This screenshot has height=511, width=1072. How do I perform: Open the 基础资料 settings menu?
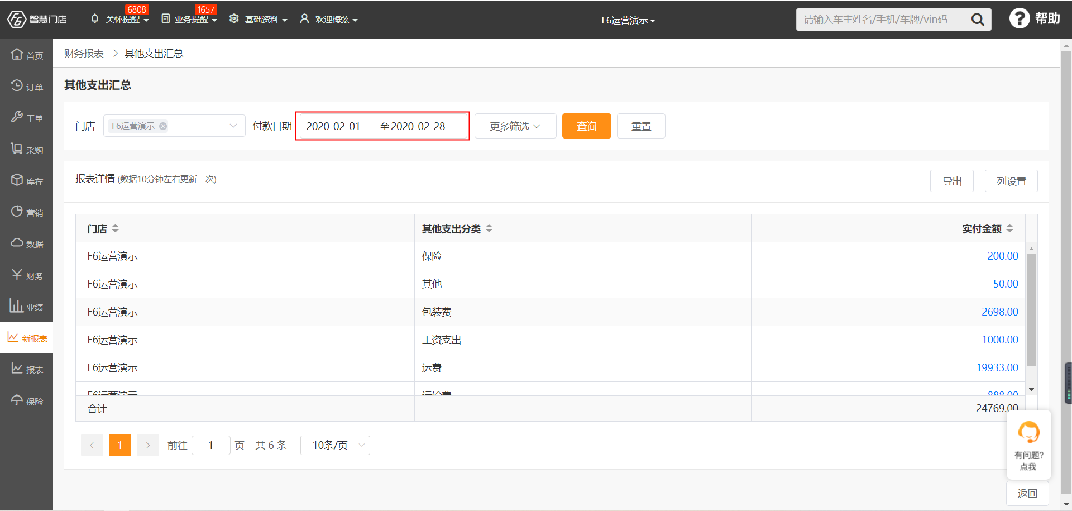(x=258, y=20)
